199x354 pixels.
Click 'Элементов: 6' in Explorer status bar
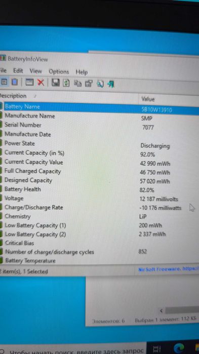(108, 321)
